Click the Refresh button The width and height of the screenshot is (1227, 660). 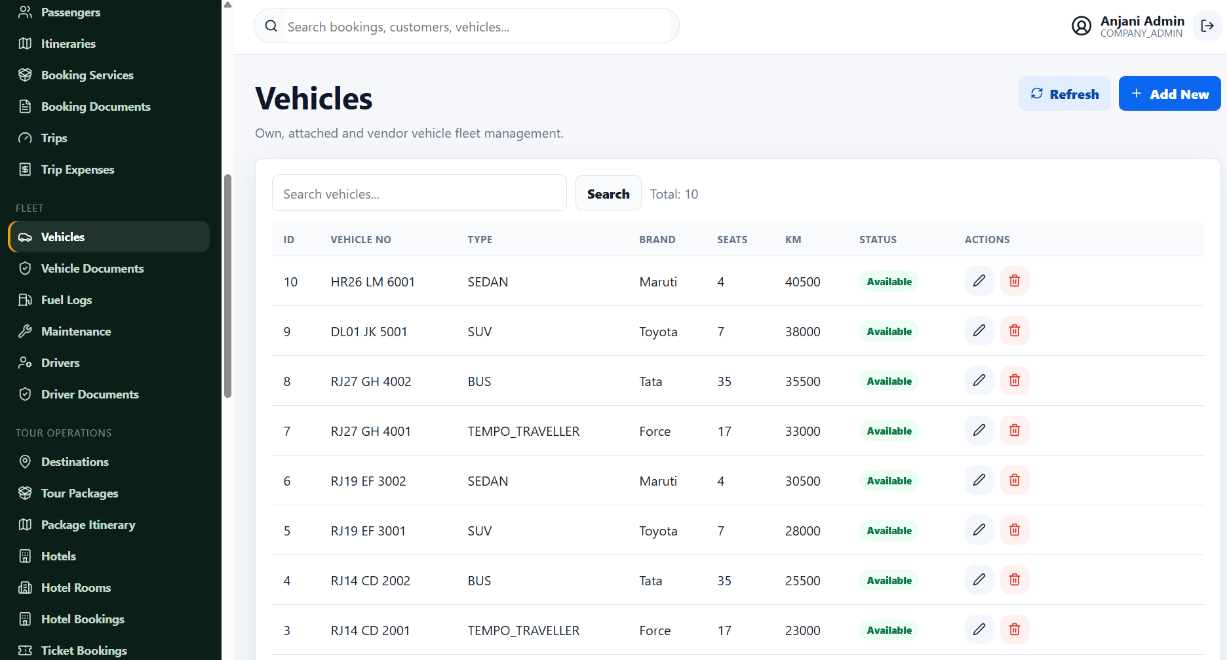click(1064, 94)
